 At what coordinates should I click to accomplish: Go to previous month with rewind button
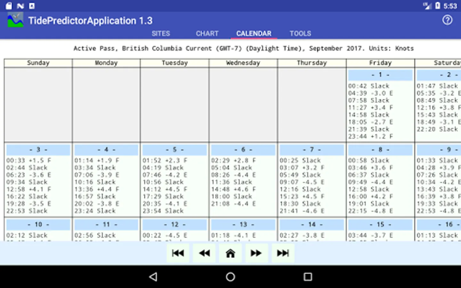[204, 253]
